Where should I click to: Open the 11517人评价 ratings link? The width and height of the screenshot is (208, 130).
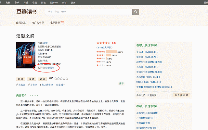tap(104, 47)
